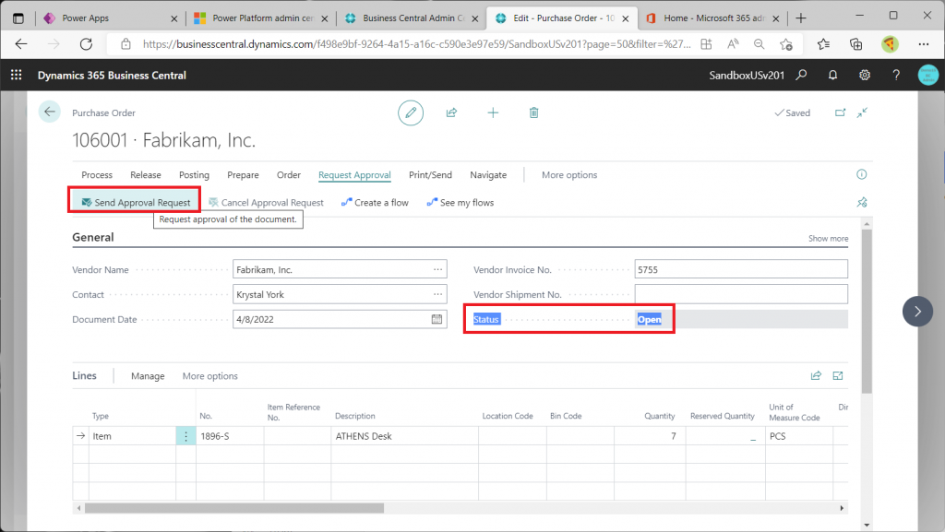The width and height of the screenshot is (945, 532).
Task: Click the back arrow on Purchase Order page
Action: point(50,112)
